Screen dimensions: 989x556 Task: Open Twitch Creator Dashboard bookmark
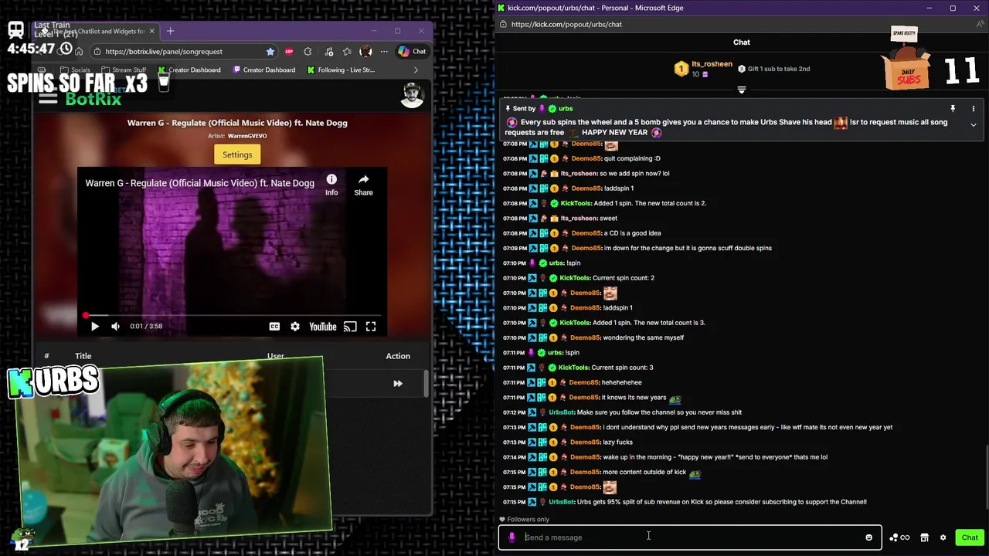pyautogui.click(x=263, y=69)
